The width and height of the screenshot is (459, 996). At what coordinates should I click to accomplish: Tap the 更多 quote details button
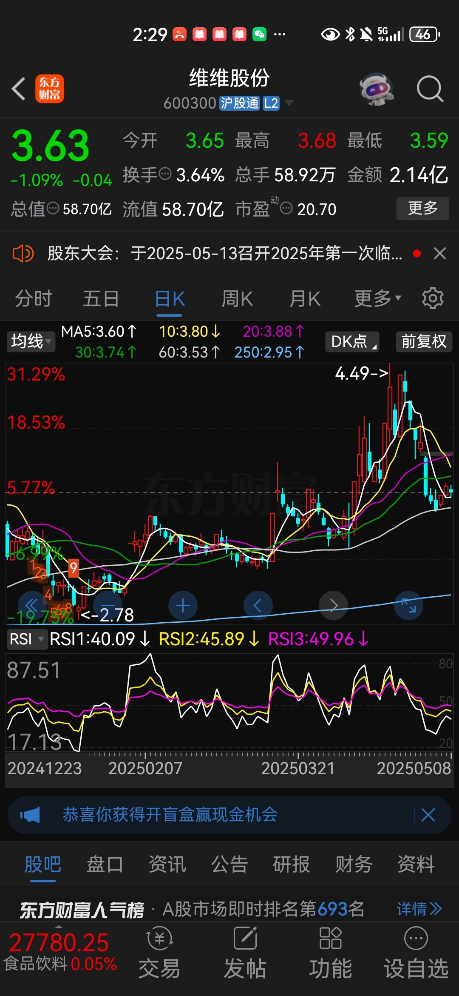422,208
